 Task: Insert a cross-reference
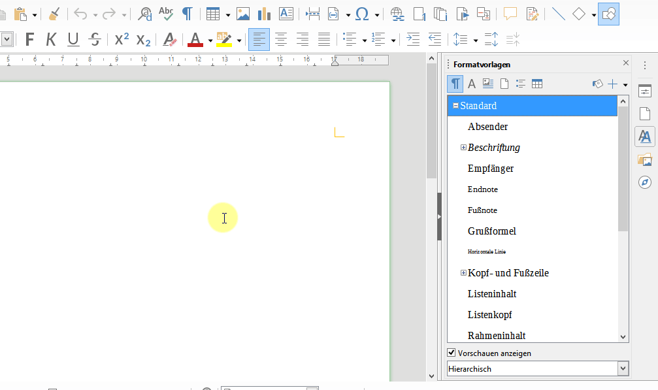pos(484,14)
